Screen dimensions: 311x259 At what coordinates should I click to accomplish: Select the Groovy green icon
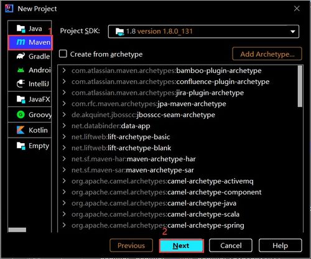click(21, 115)
